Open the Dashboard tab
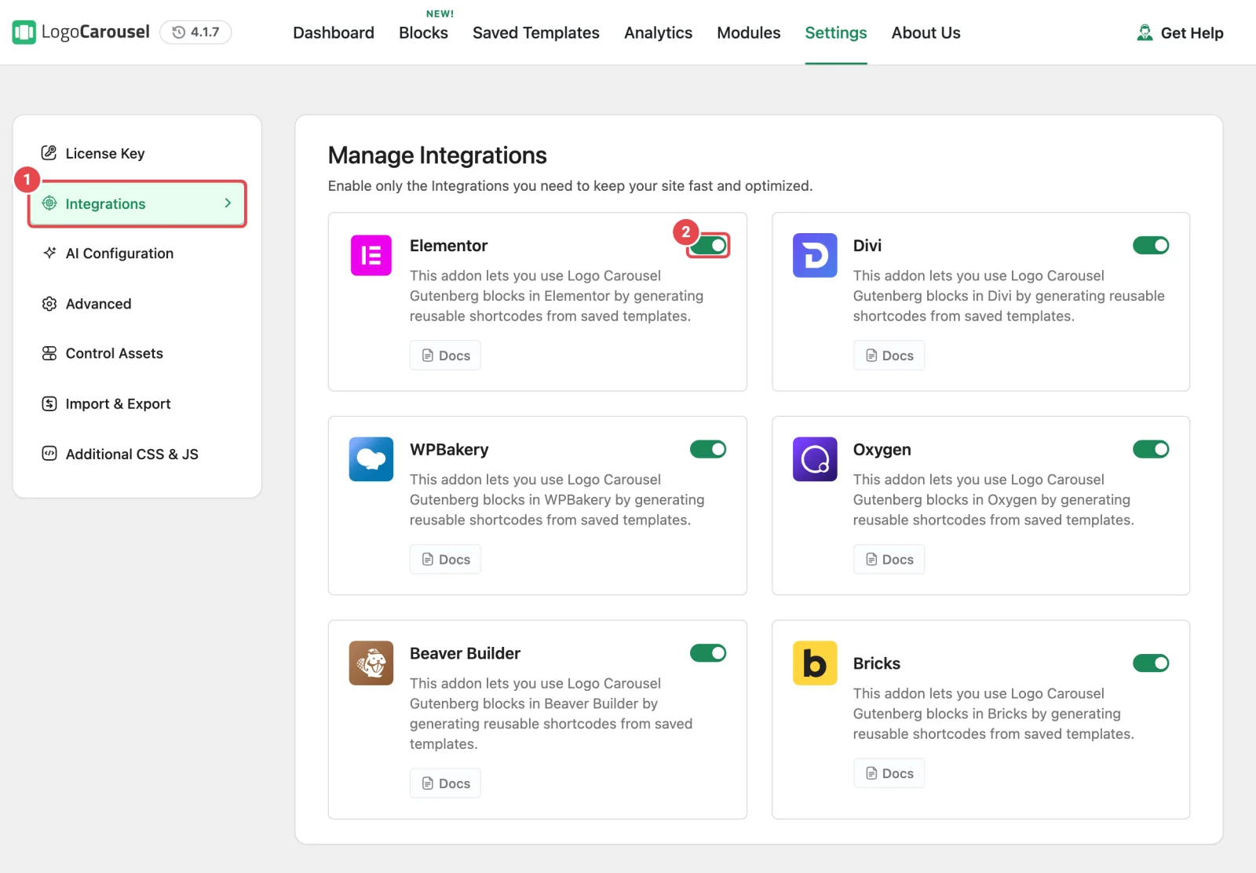The image size is (1256, 873). point(334,33)
